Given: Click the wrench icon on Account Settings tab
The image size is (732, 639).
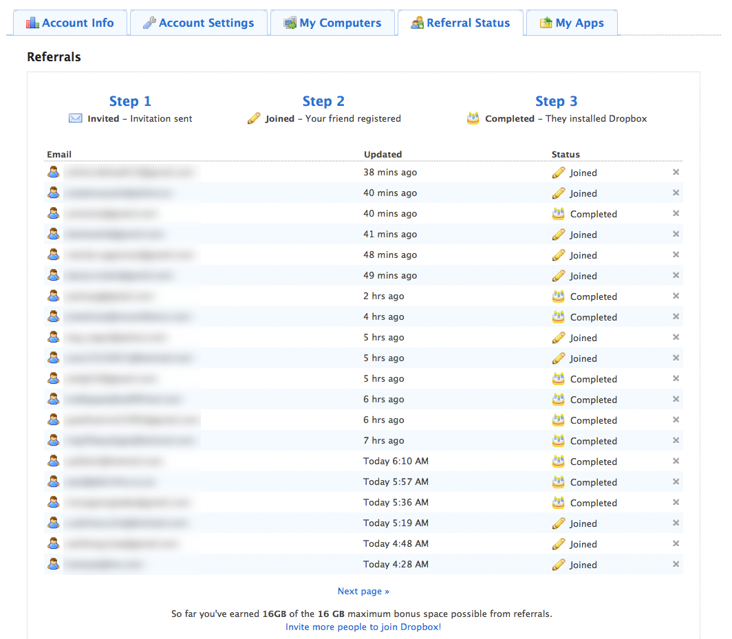Looking at the screenshot, I should point(149,23).
